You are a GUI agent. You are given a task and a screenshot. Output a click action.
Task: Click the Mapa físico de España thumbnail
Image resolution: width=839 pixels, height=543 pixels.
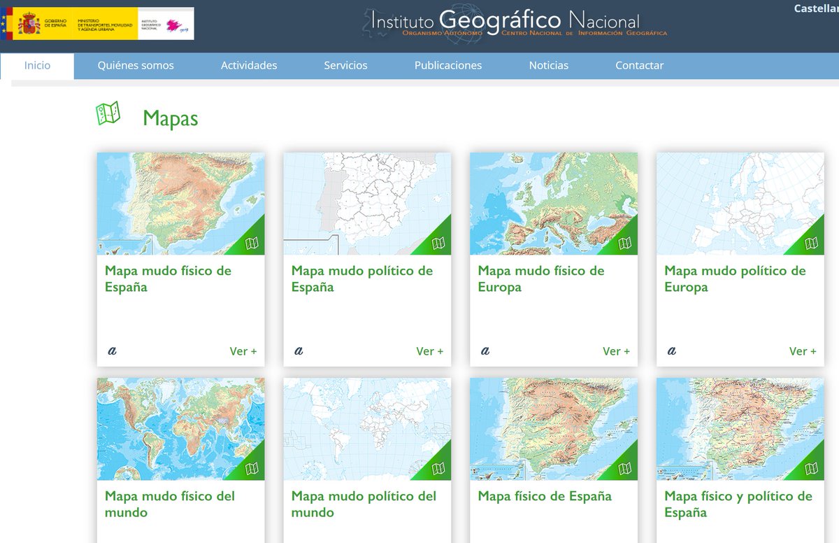(554, 429)
